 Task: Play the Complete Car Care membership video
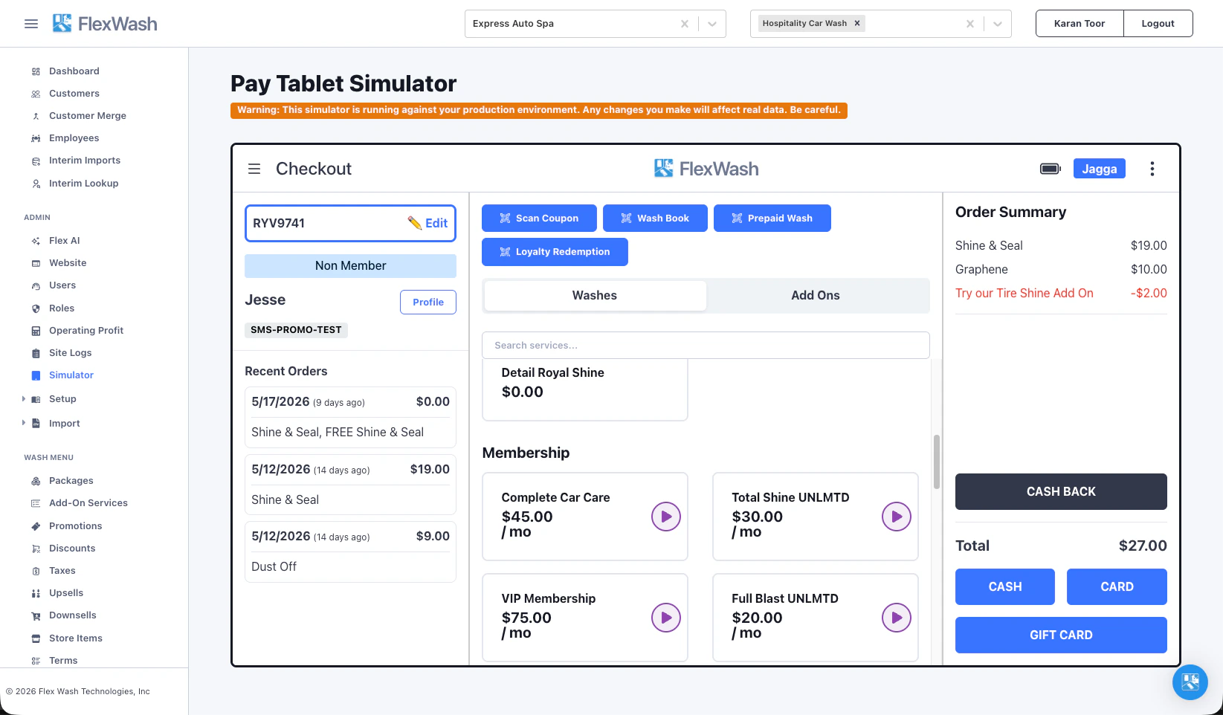pos(666,517)
